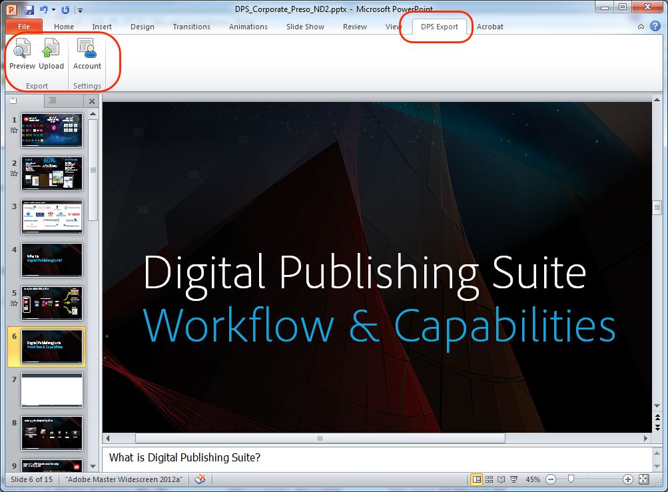668x492 pixels.
Task: Switch to the Acrobat tab
Action: point(490,27)
